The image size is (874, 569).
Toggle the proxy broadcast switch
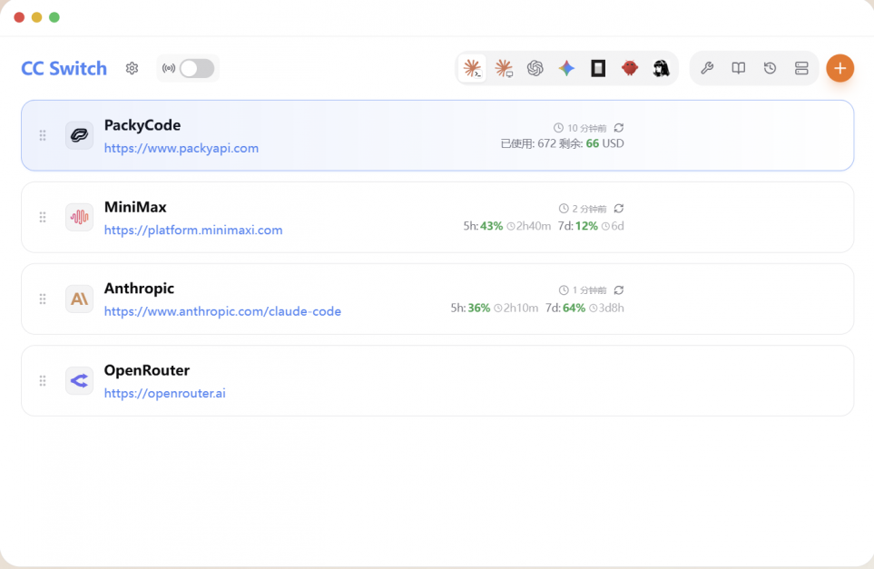[197, 69]
